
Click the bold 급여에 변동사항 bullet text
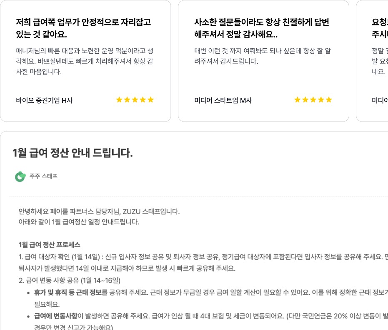[56, 317]
